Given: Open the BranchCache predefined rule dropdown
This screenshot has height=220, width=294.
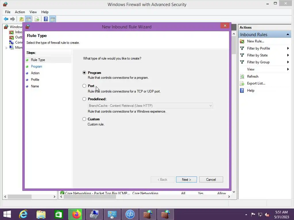Looking at the screenshot, I should pyautogui.click(x=150, y=106).
